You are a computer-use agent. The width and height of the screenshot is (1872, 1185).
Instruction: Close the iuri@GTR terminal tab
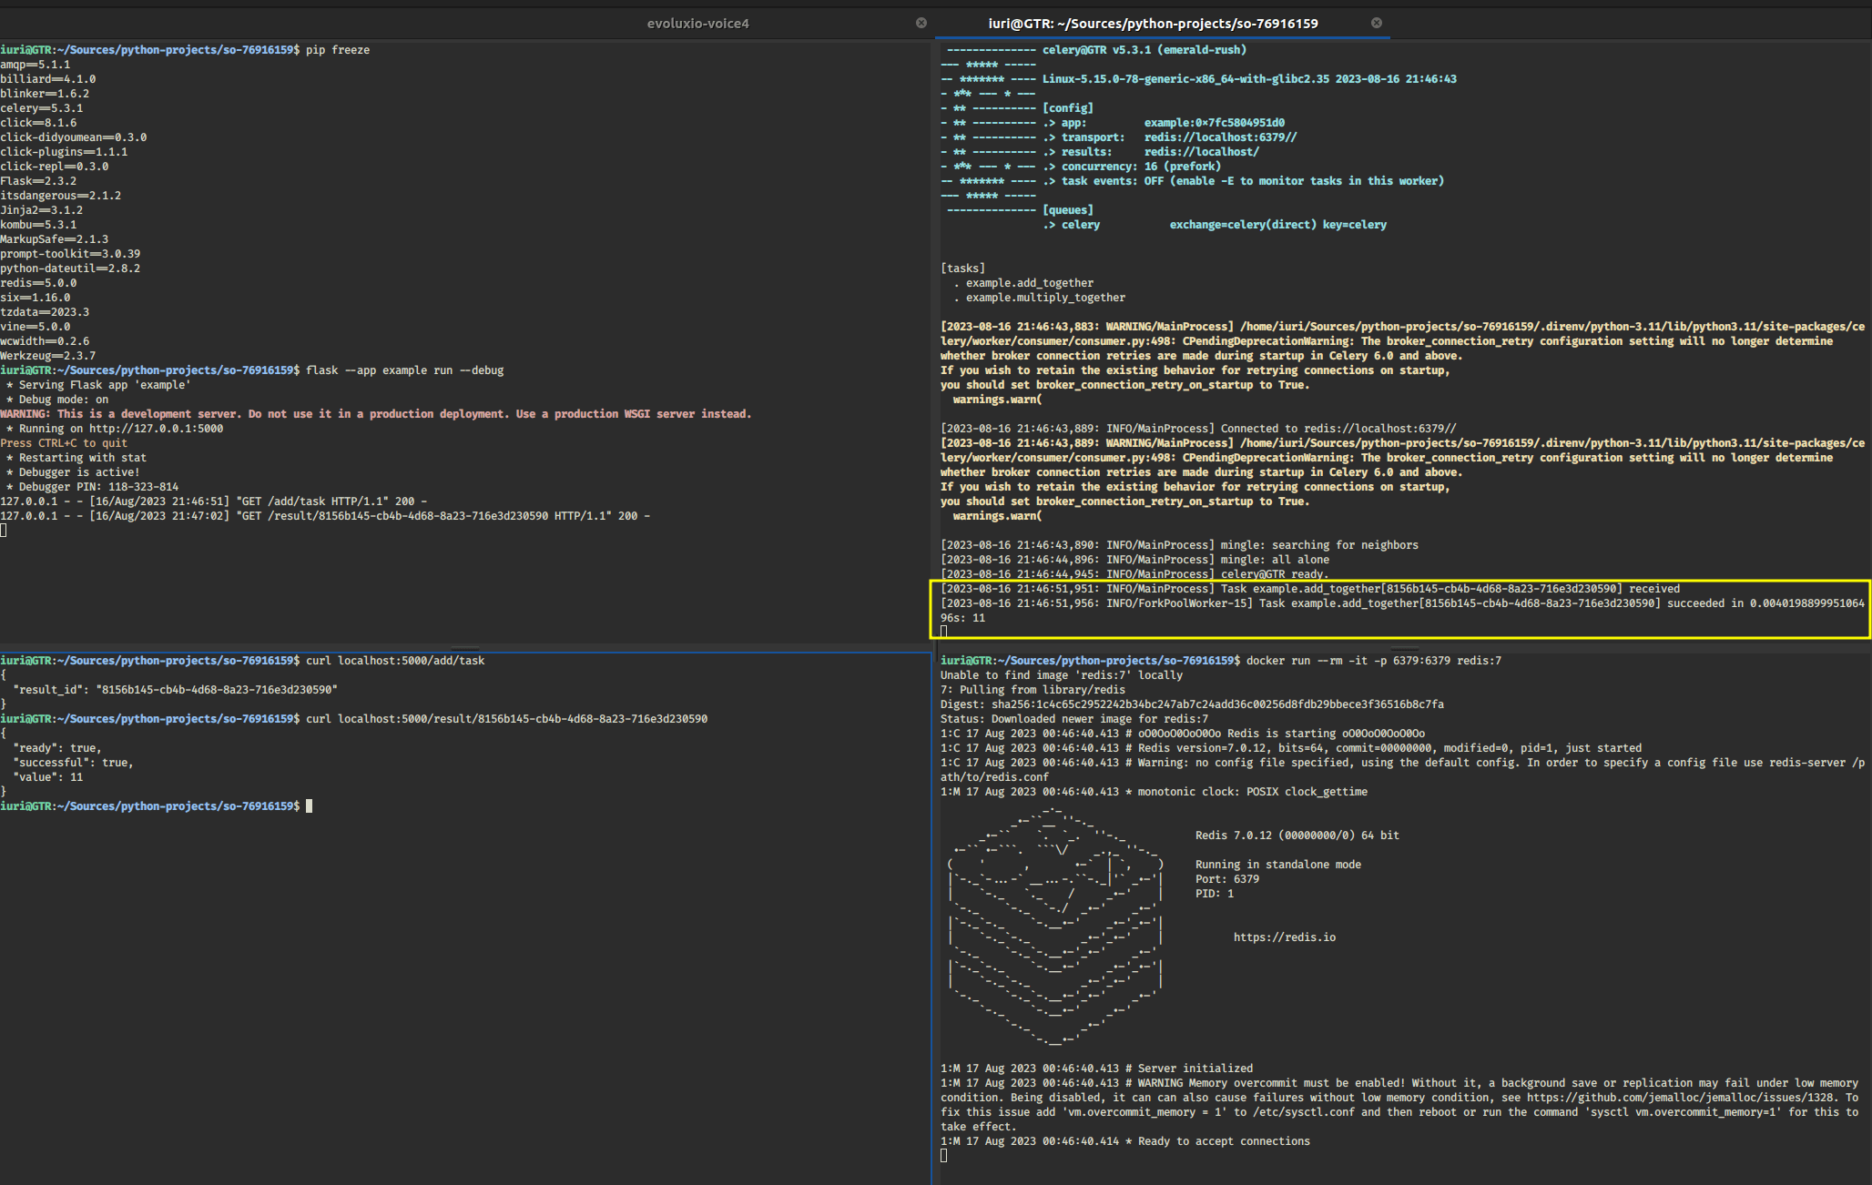(x=1377, y=23)
